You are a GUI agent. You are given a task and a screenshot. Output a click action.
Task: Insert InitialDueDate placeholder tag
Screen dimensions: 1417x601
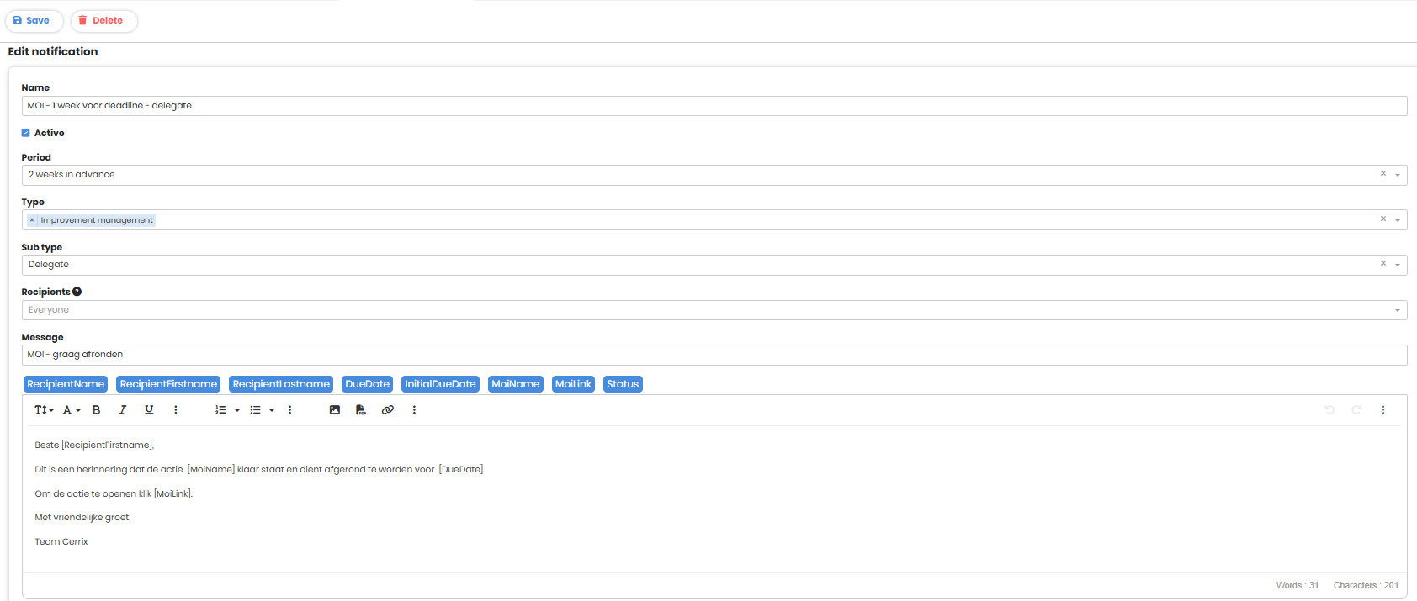click(440, 384)
